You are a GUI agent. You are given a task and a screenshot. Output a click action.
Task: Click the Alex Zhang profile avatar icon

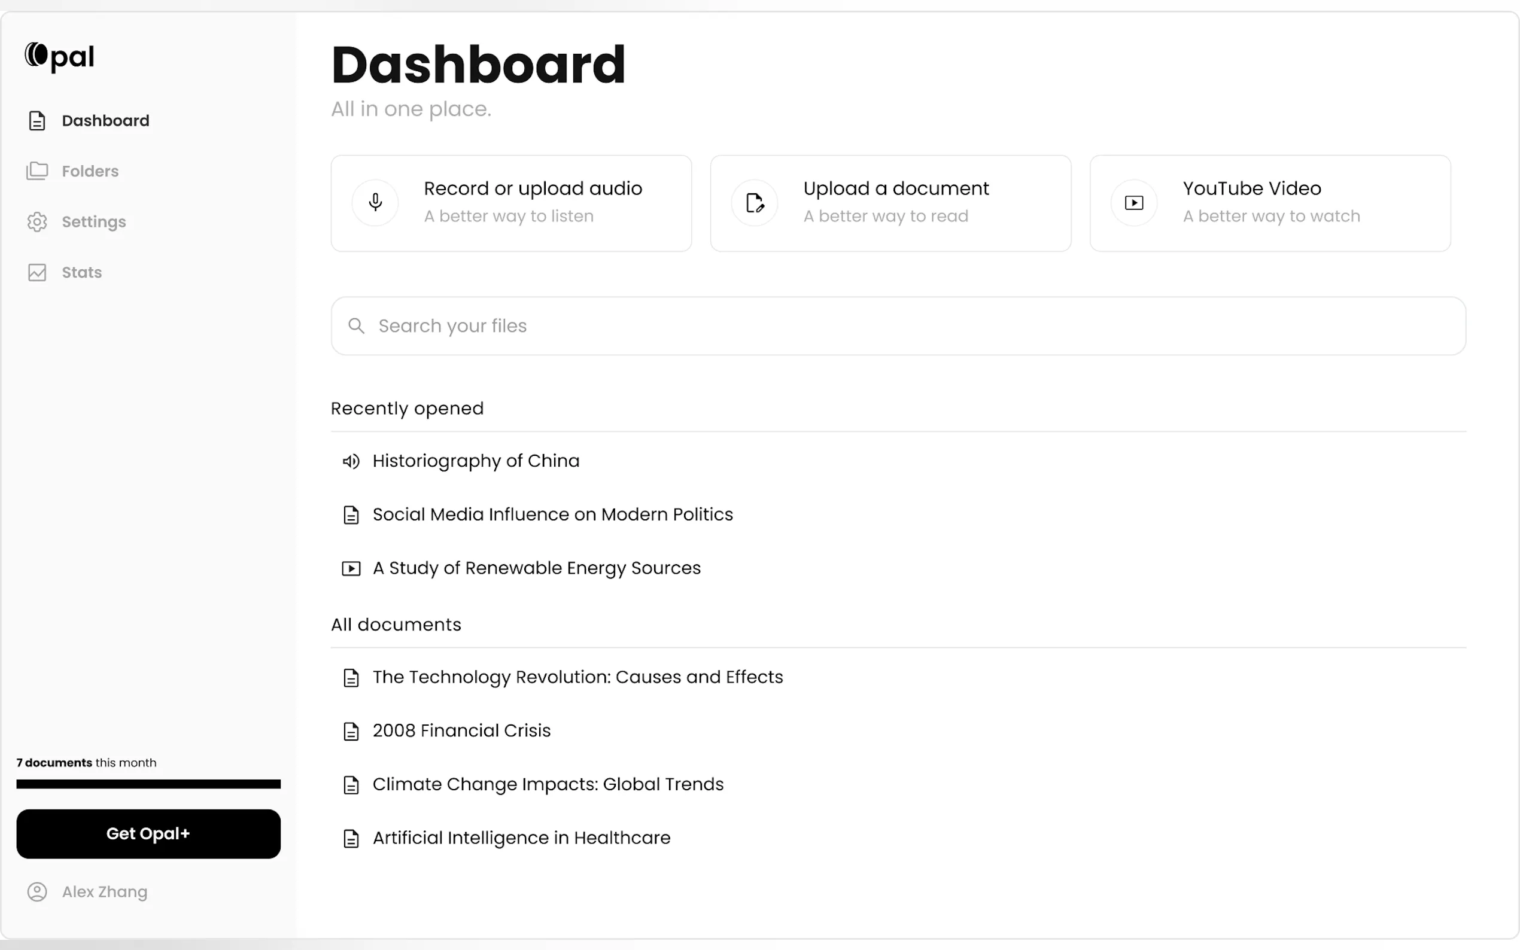37,891
